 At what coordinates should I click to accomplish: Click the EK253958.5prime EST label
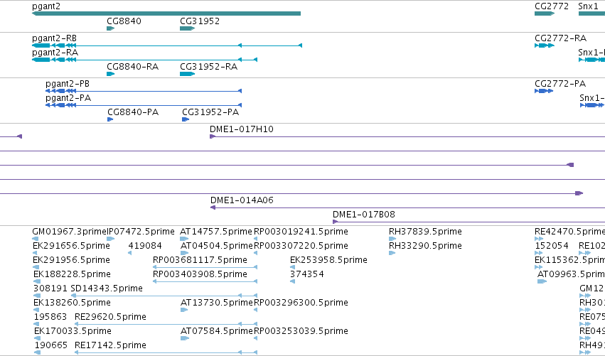[328, 260]
